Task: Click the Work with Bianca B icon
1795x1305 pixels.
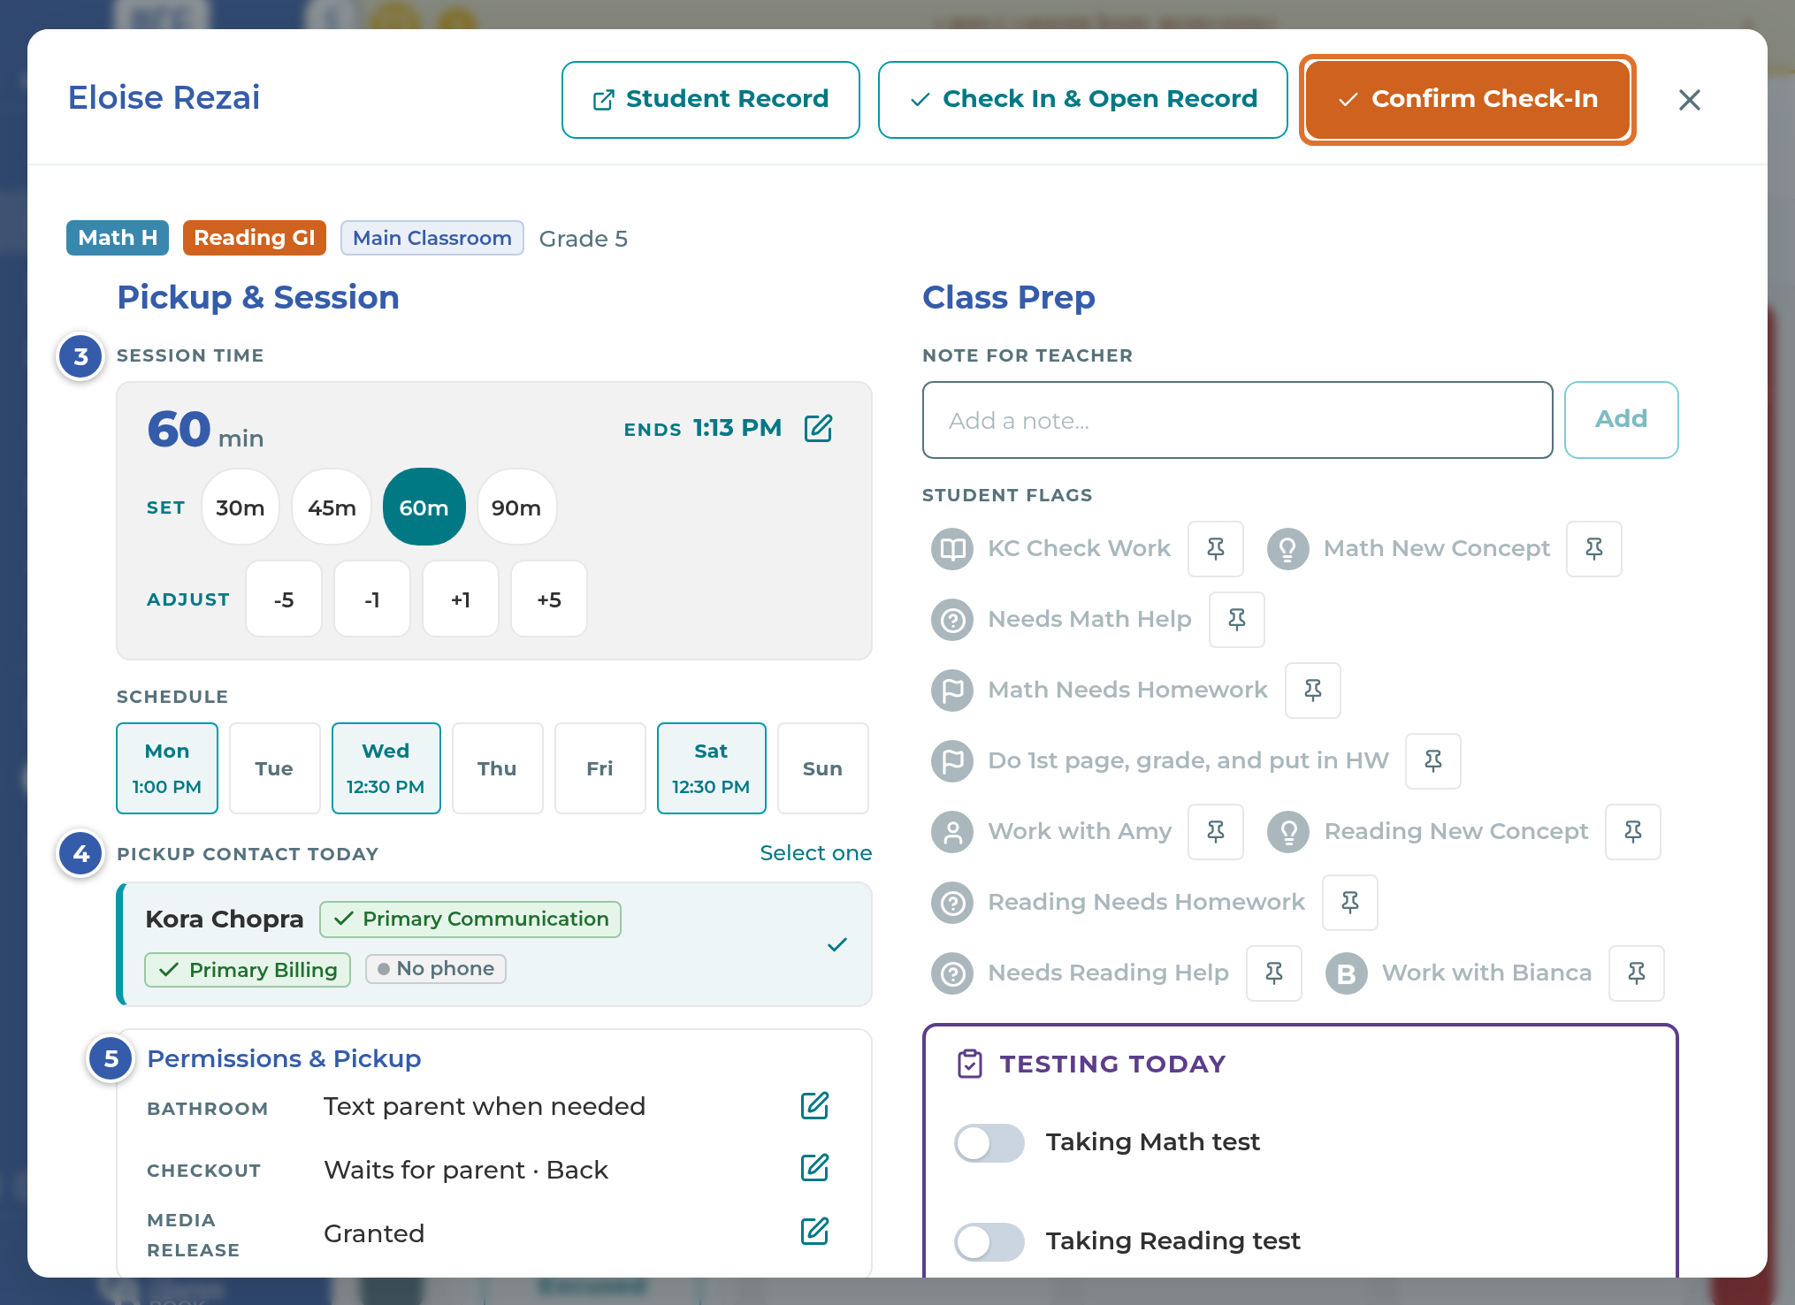Action: point(1347,973)
